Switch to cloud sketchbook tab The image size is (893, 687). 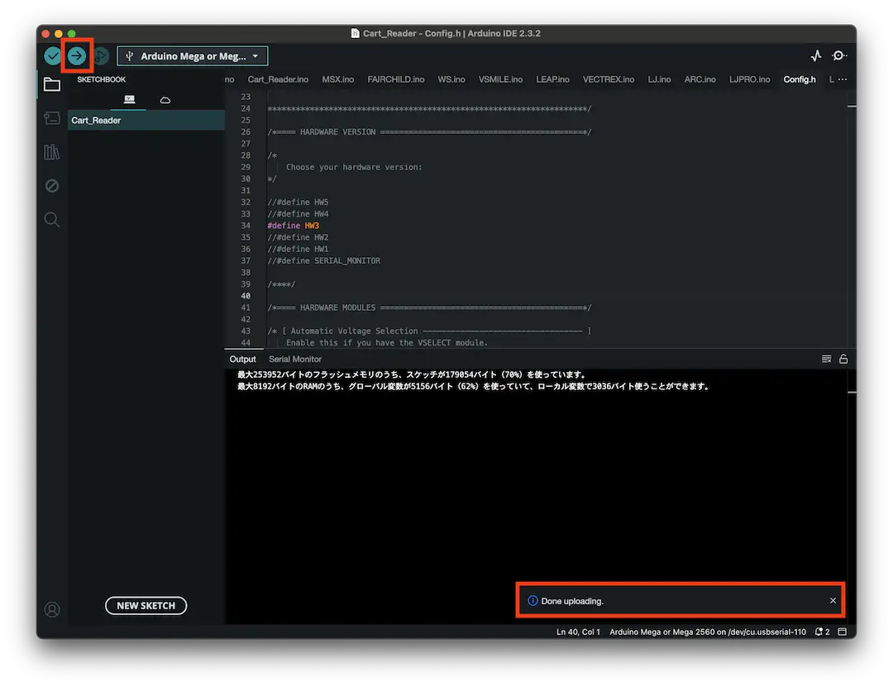click(x=165, y=100)
